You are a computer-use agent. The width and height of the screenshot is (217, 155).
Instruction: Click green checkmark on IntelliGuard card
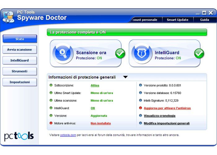pyautogui.click(x=199, y=53)
